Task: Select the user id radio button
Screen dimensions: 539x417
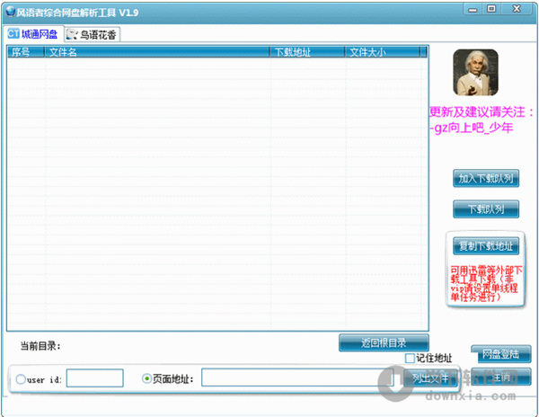Action: tap(21, 379)
